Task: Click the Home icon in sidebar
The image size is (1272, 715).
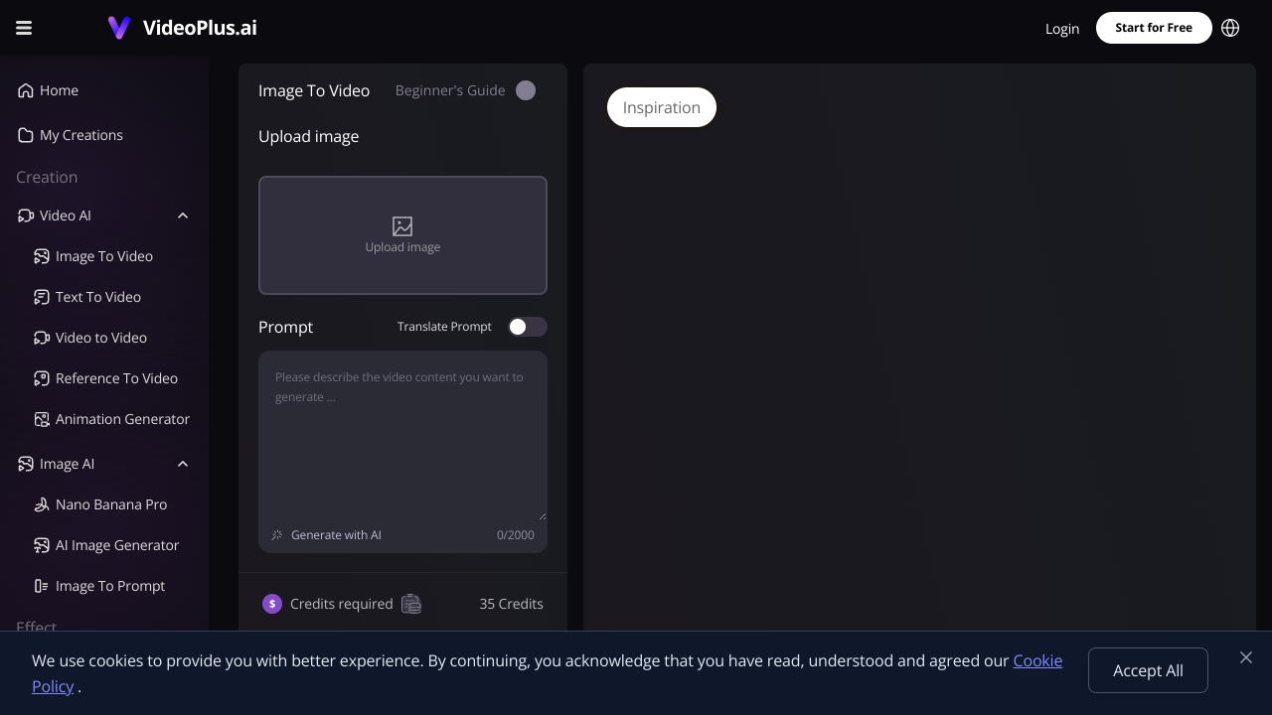Action: (x=26, y=90)
